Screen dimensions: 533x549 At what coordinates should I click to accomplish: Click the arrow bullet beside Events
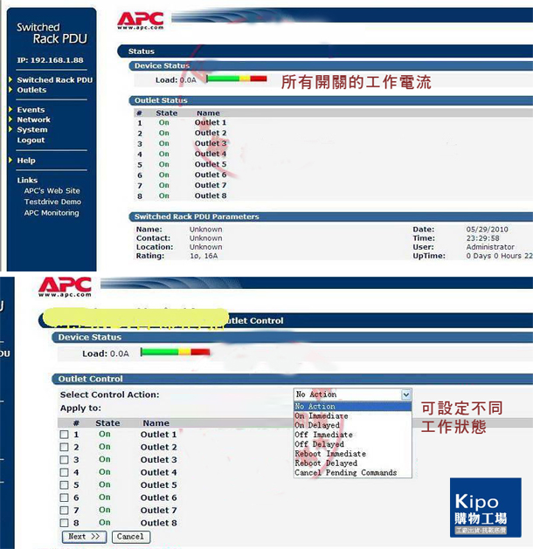point(9,110)
